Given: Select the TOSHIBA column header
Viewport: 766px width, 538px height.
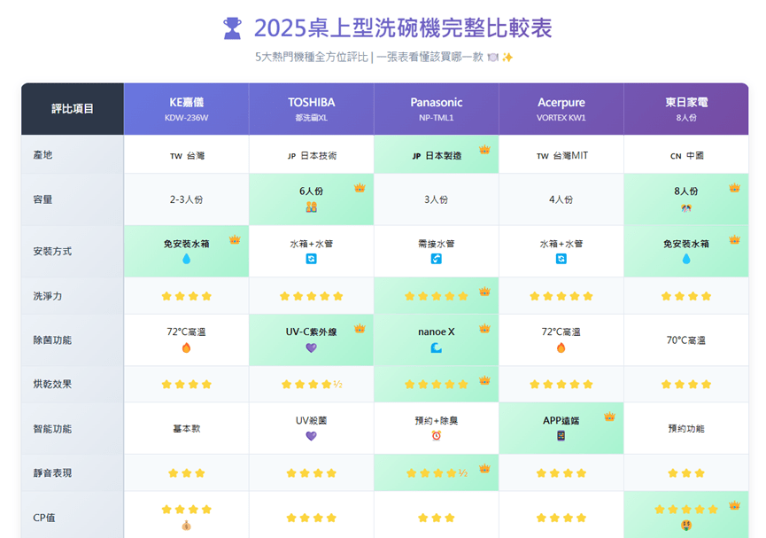Looking at the screenshot, I should tap(311, 109).
